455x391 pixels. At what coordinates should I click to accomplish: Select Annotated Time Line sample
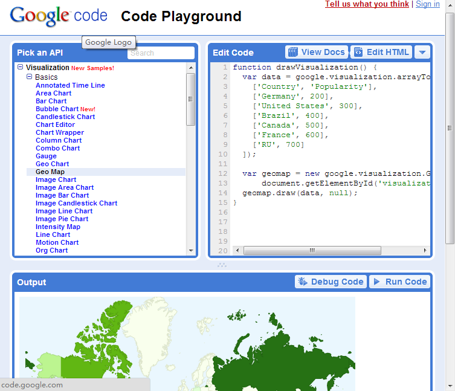[x=70, y=85]
